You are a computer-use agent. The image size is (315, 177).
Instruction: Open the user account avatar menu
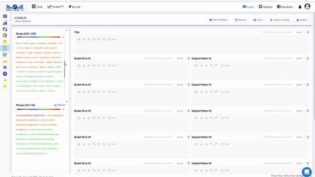(307, 6)
